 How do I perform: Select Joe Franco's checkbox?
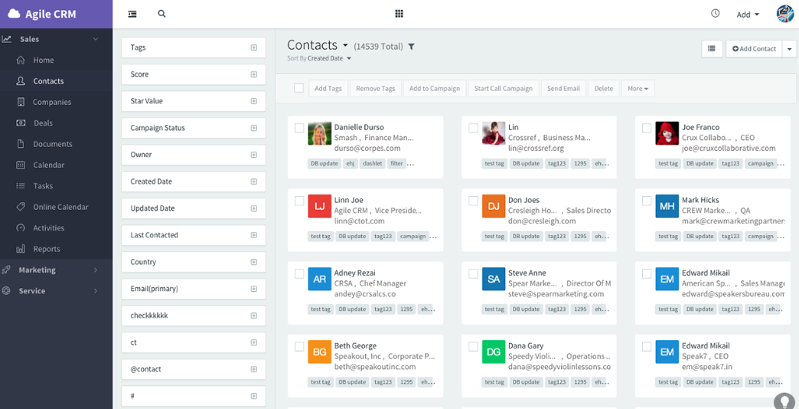[647, 128]
